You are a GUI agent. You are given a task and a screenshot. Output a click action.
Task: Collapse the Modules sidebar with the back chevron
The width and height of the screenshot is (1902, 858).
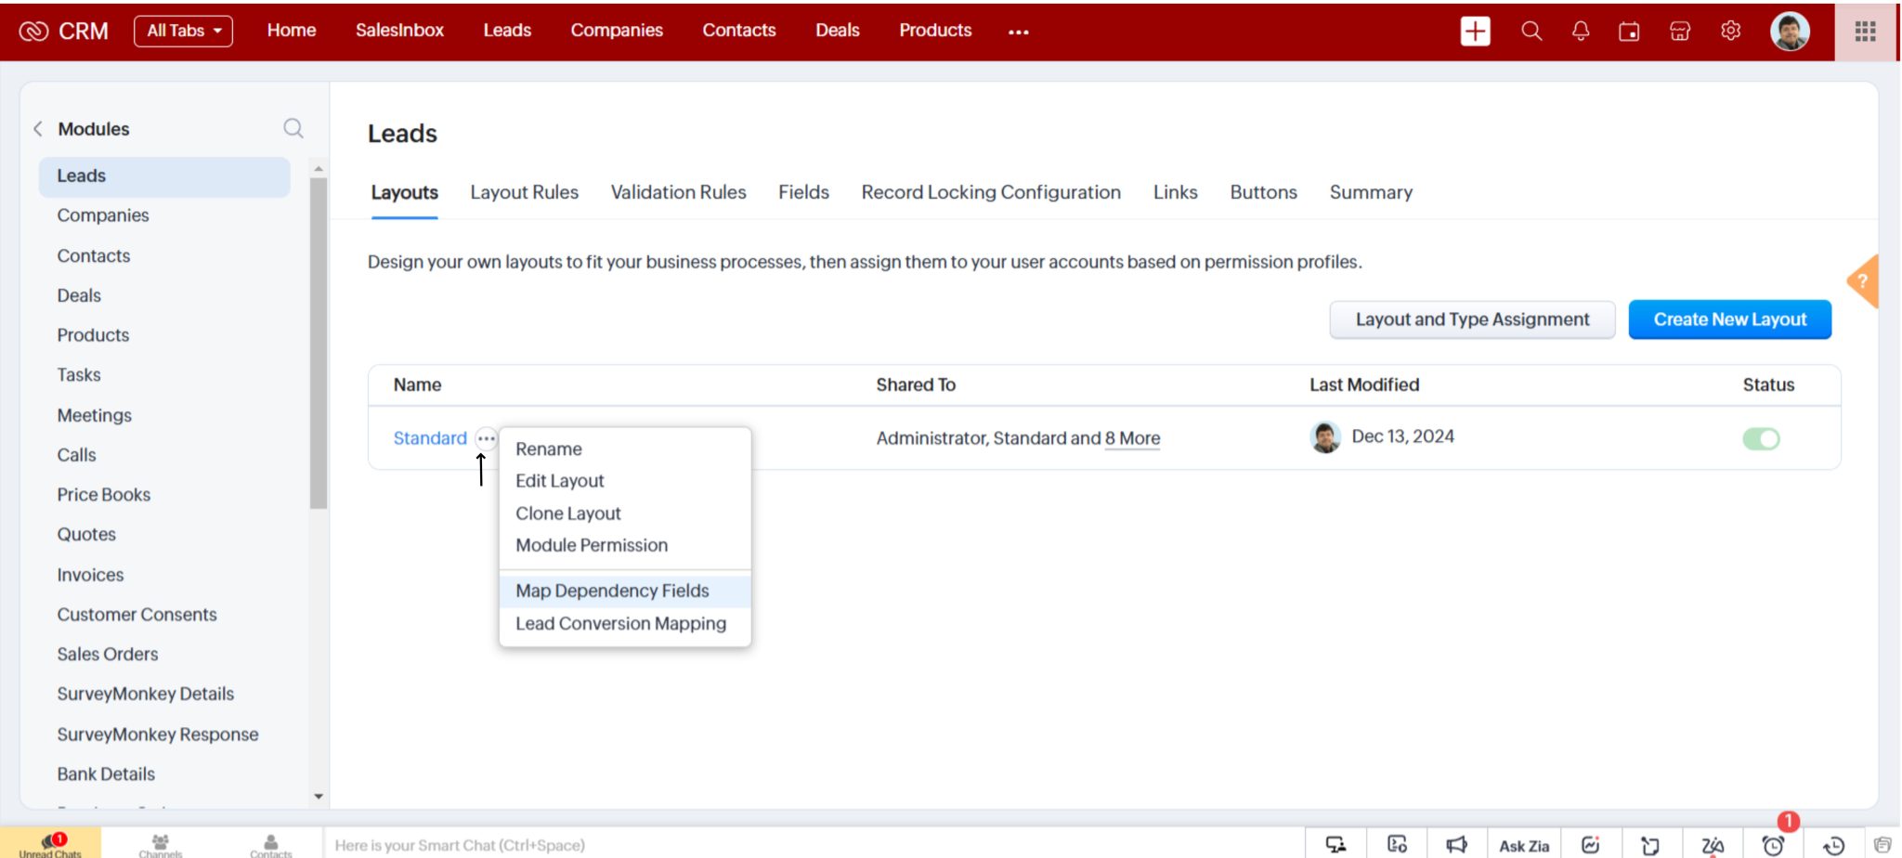click(x=38, y=128)
